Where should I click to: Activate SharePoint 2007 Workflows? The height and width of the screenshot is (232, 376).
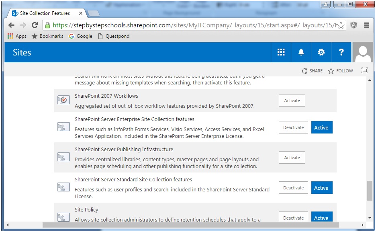(292, 101)
